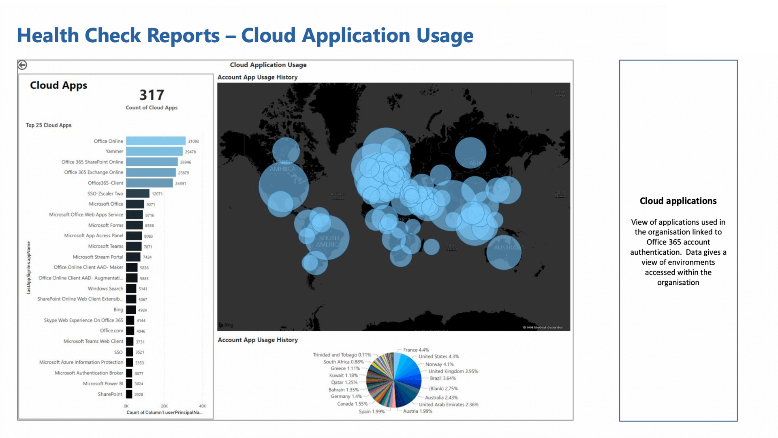This screenshot has width=778, height=438.
Task: Click the Top 25 Cloud Apps heading
Action: (x=49, y=125)
